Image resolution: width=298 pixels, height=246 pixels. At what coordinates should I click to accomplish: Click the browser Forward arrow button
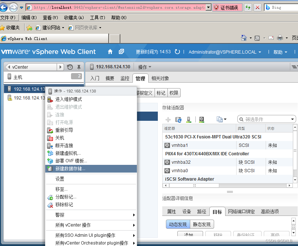tap(13, 8)
